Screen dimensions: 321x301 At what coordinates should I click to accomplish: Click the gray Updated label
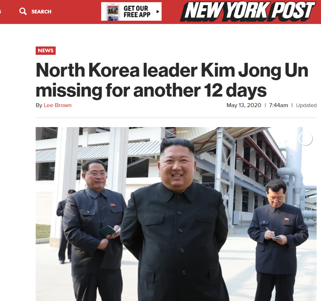click(x=306, y=105)
